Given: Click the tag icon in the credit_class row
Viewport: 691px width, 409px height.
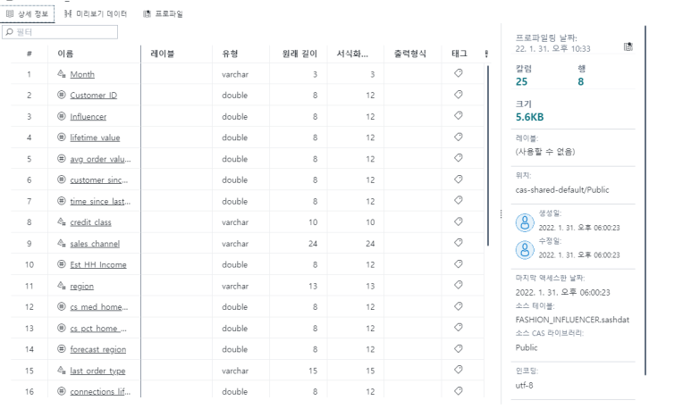Looking at the screenshot, I should [x=459, y=222].
